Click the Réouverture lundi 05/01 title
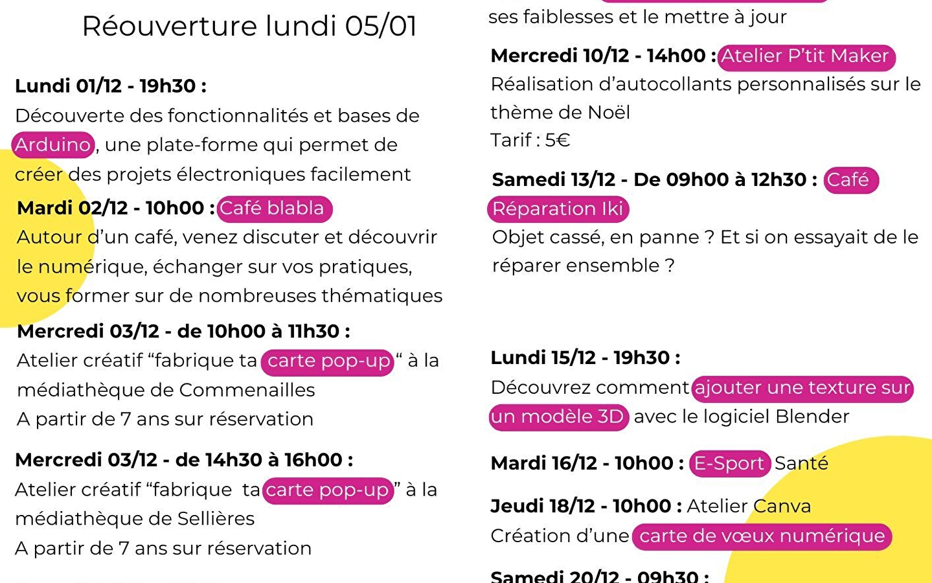 [249, 27]
